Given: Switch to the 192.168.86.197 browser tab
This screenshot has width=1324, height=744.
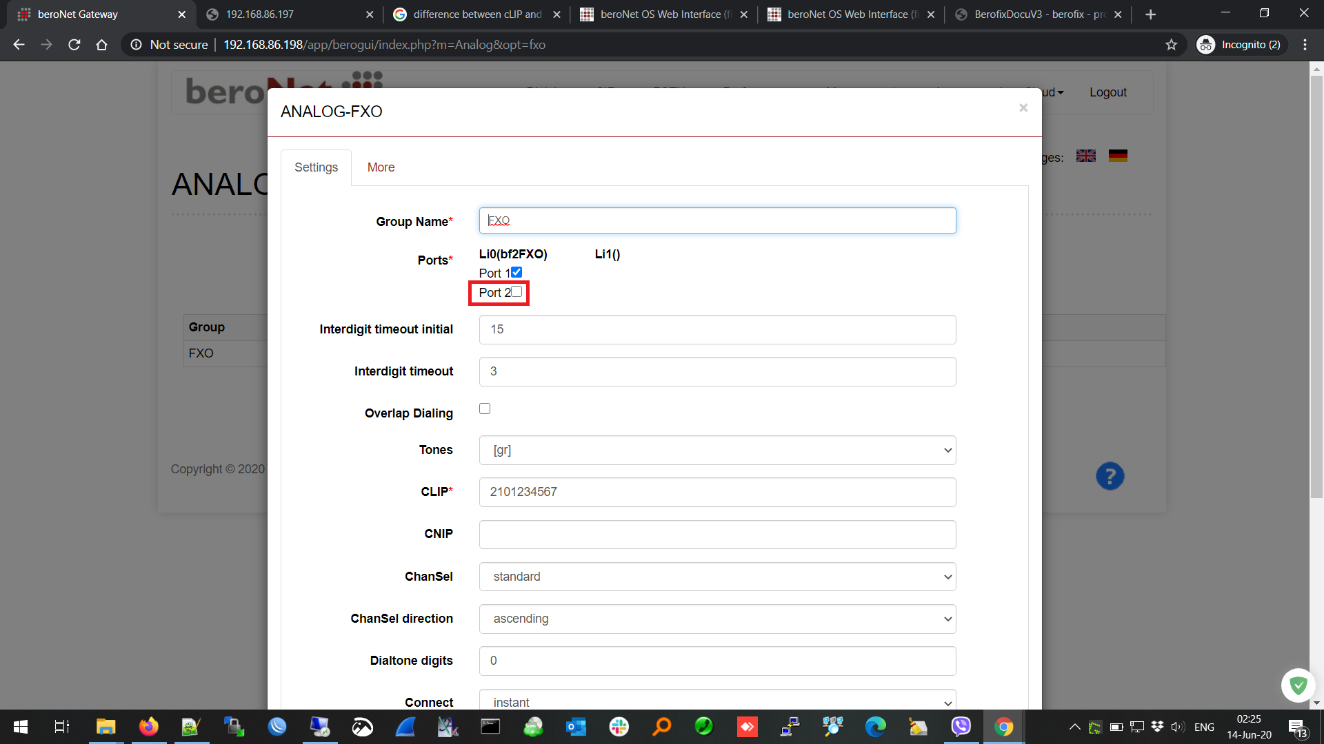Looking at the screenshot, I should 290,14.
